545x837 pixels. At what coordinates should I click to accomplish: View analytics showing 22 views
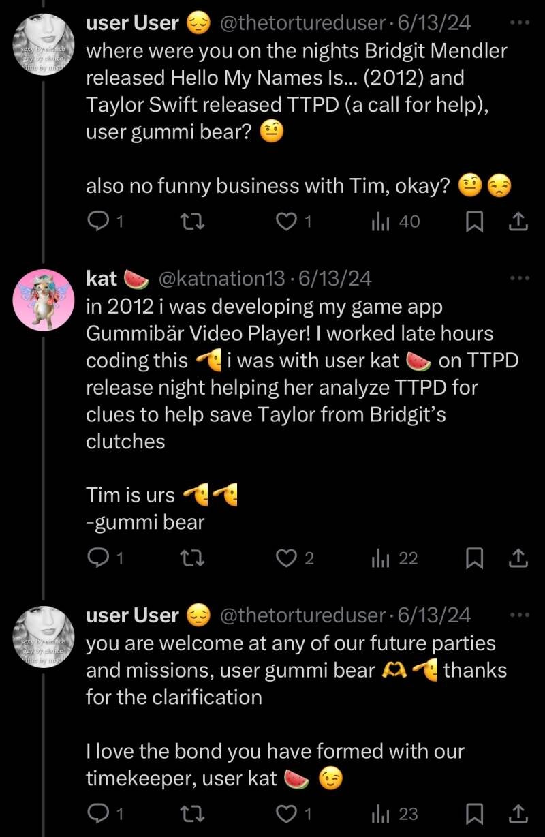pyautogui.click(x=380, y=558)
